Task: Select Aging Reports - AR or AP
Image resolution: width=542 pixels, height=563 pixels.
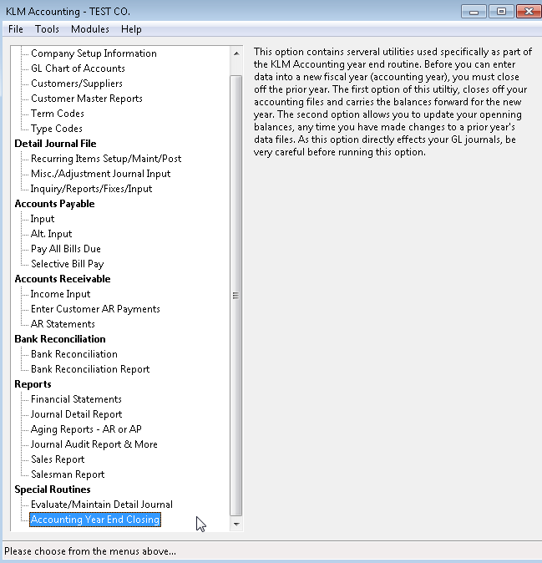Action: point(86,430)
